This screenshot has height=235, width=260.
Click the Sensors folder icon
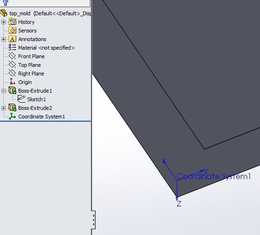click(x=12, y=31)
